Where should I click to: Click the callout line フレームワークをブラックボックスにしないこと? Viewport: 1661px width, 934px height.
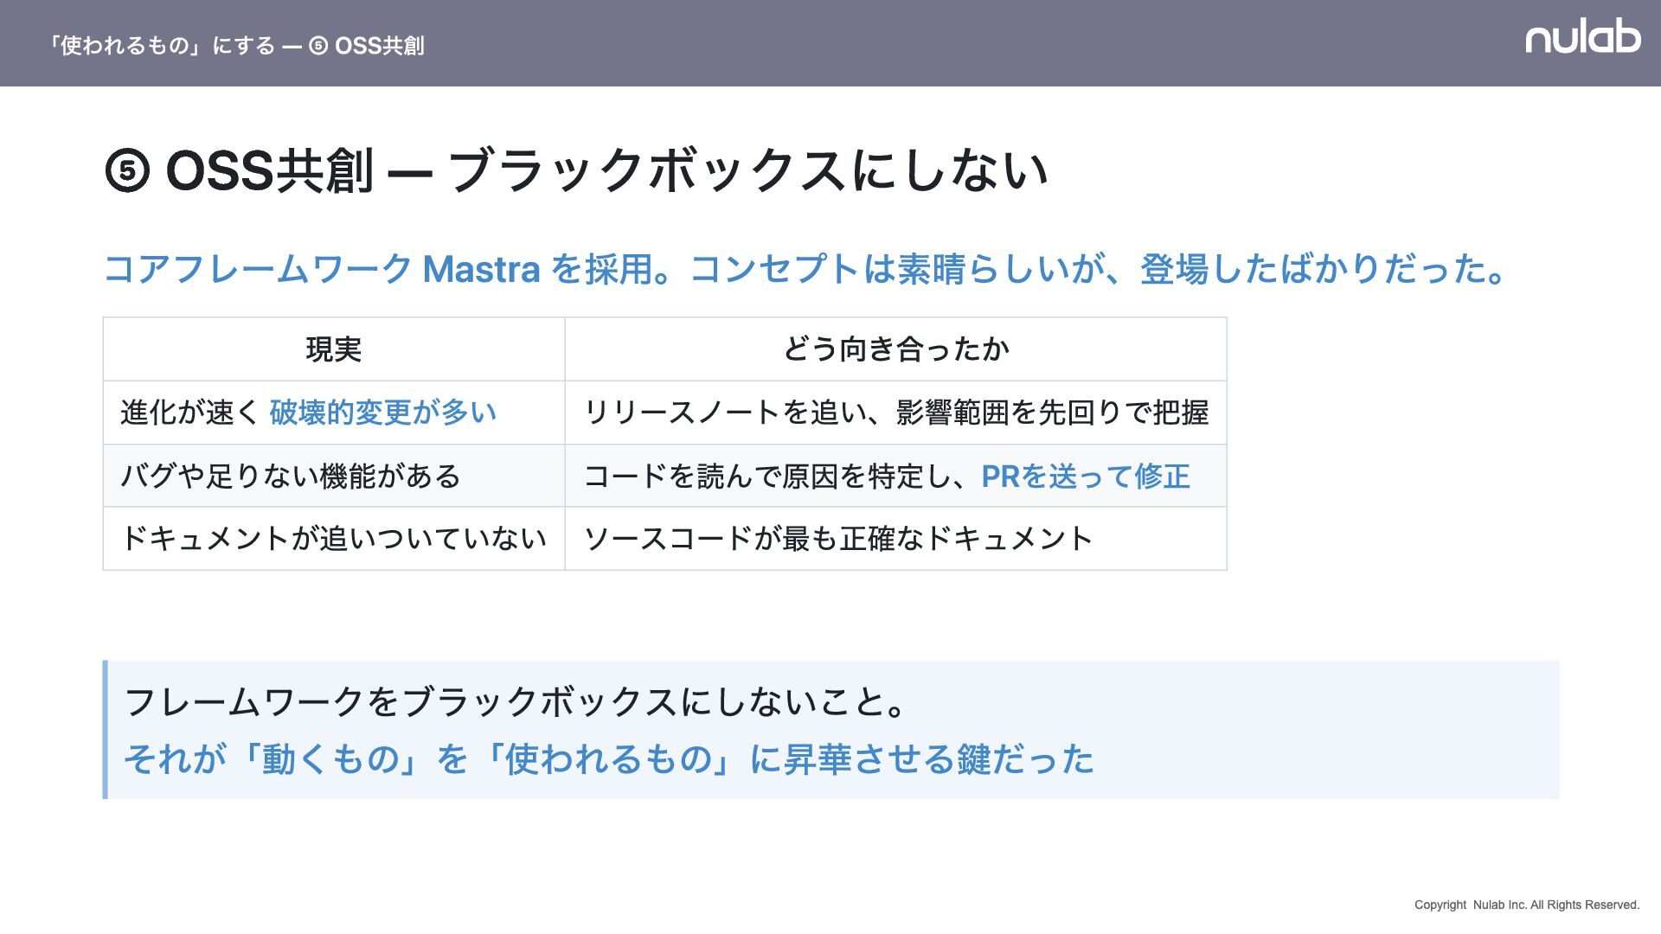tap(515, 701)
